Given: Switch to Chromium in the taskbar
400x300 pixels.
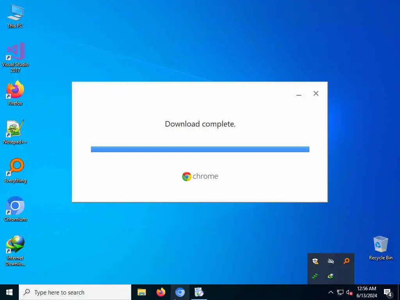Looking at the screenshot, I should 180,292.
